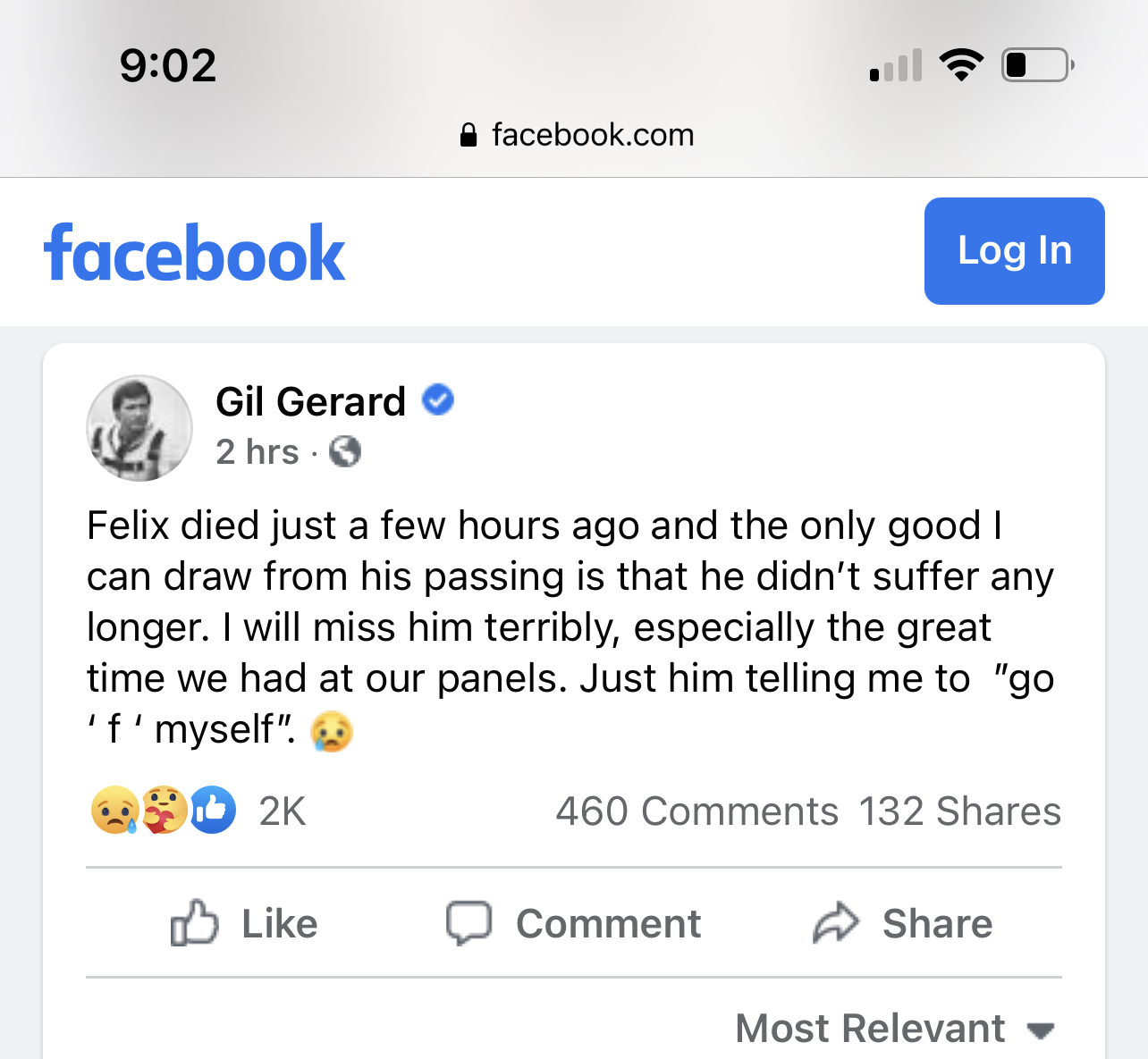Screen dimensions: 1148x1059
Task: Click the Comment button
Action: point(573,923)
